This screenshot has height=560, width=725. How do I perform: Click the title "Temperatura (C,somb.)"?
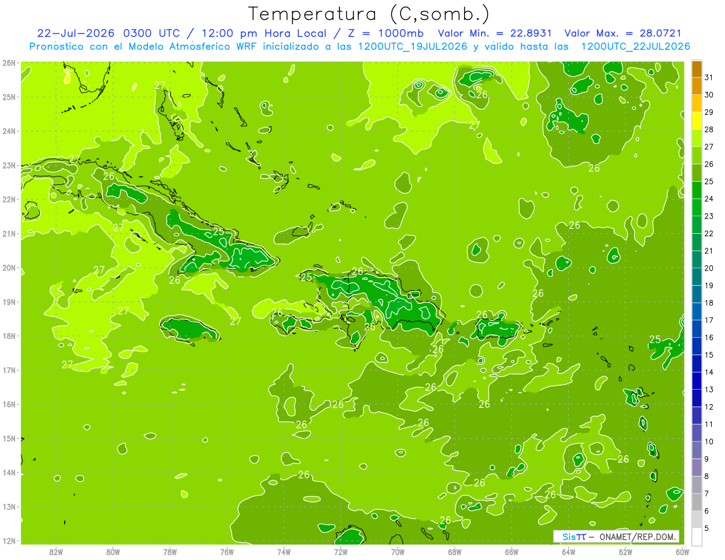369,14
